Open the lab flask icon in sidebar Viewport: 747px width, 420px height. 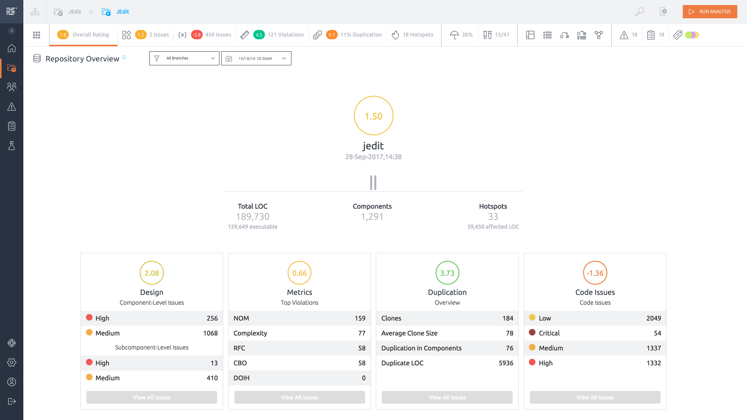[12, 145]
